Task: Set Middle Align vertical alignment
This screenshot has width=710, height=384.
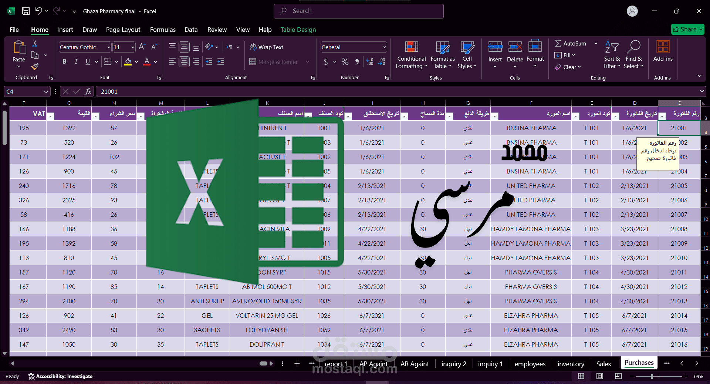Action: (184, 47)
